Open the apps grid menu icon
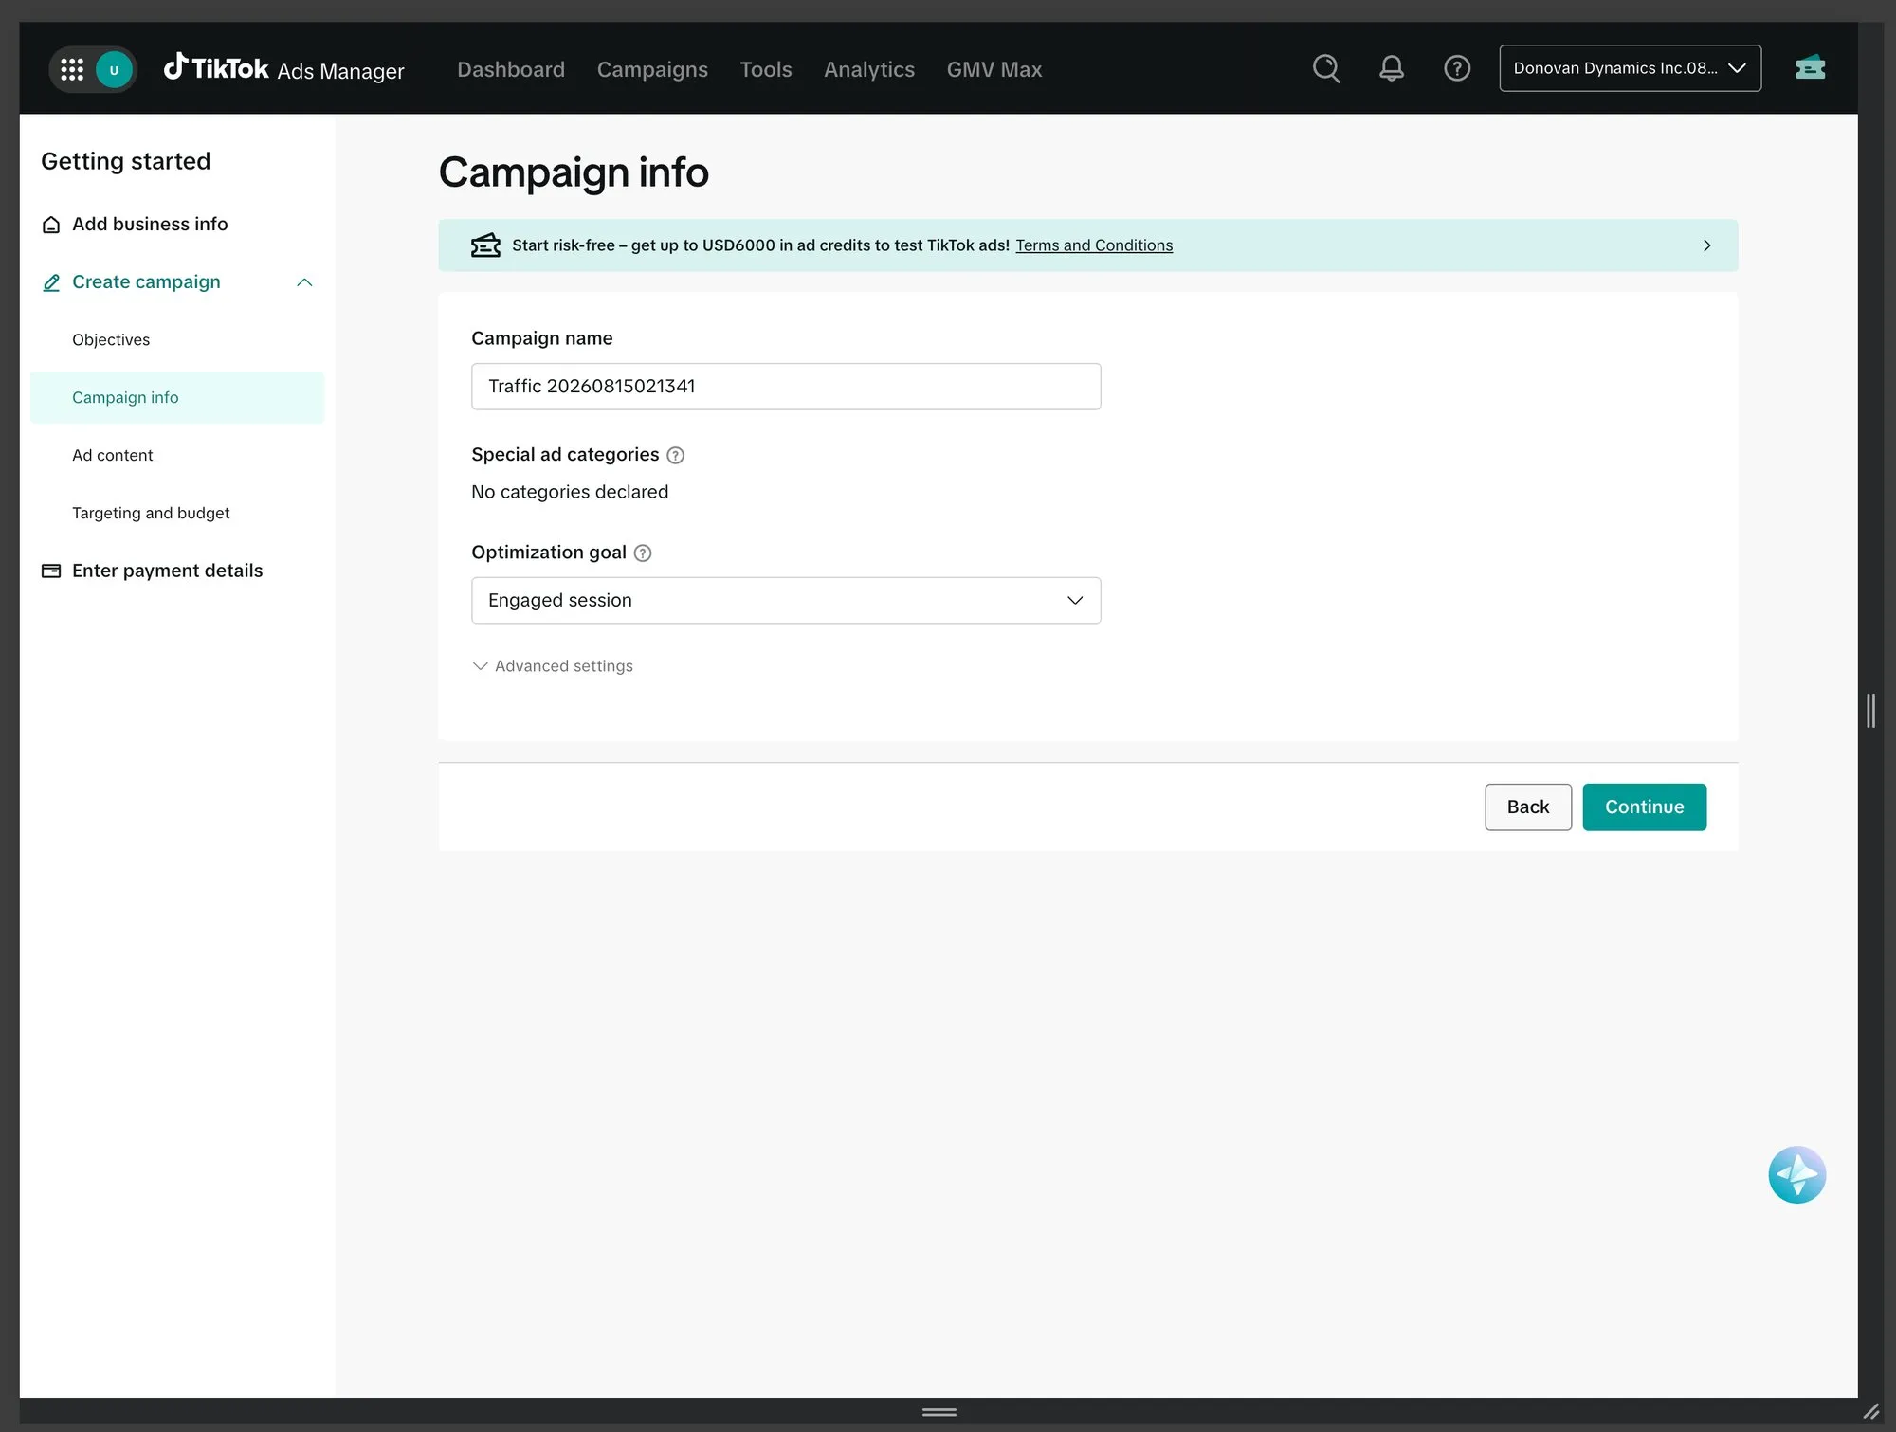1896x1432 pixels. [72, 69]
